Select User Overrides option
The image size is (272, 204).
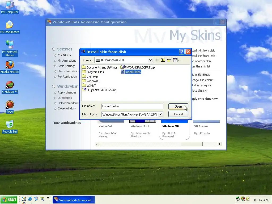[66, 71]
